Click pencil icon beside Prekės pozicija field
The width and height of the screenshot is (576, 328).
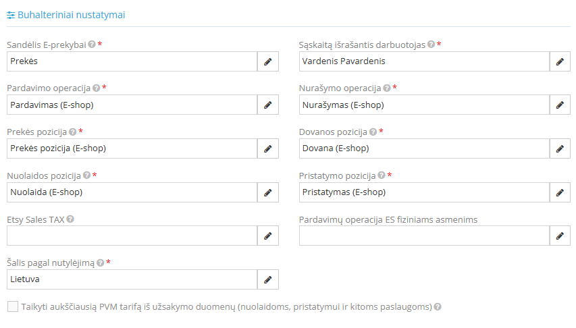click(267, 148)
